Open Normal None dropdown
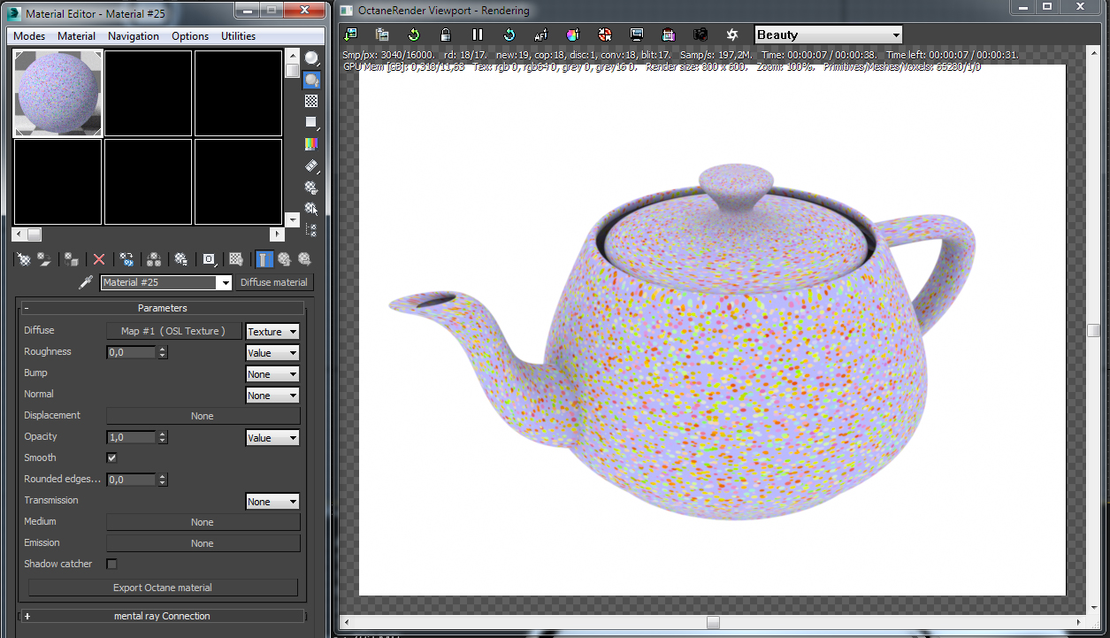This screenshot has height=638, width=1110. pos(272,396)
